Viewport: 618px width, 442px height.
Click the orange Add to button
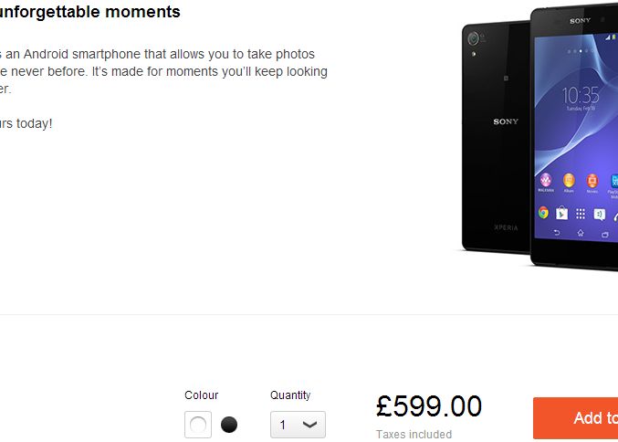[576, 418]
